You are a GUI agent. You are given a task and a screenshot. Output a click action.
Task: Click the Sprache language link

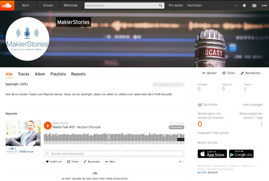(202, 172)
